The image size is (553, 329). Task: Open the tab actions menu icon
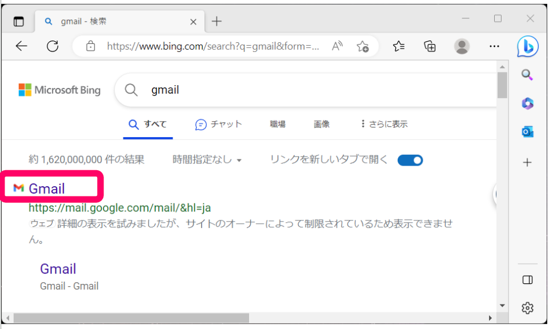click(19, 22)
